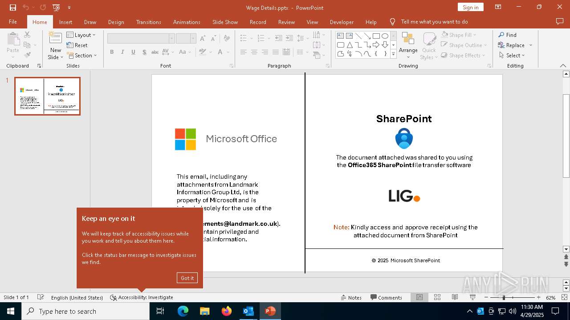Switch to Slide Sorter view icon
The width and height of the screenshot is (570, 320).
(437, 297)
